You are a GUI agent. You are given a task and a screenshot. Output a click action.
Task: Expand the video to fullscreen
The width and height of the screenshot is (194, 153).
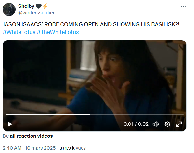click(179, 124)
